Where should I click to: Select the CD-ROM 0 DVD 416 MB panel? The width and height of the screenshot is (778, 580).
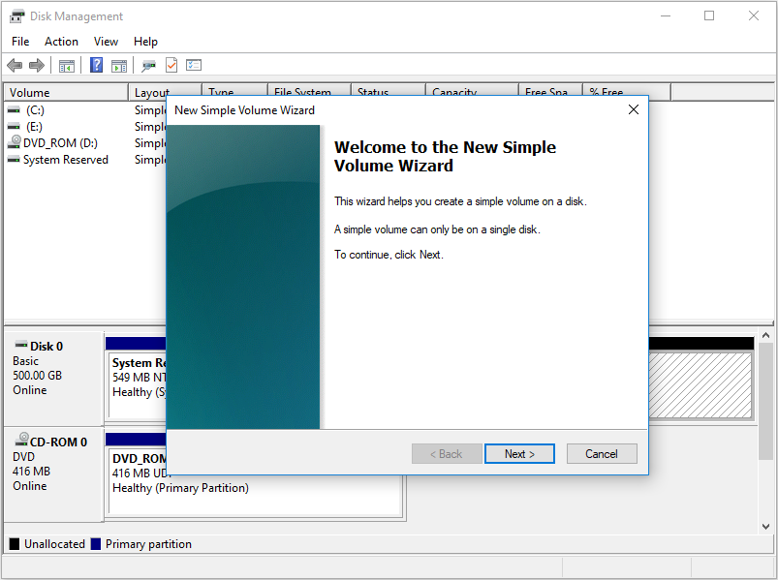click(x=53, y=474)
